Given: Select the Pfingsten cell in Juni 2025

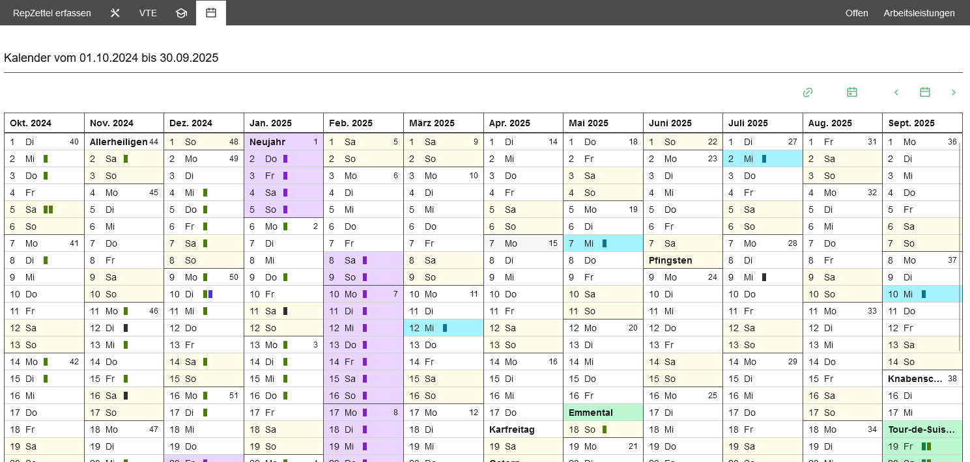Looking at the screenshot, I should [x=683, y=260].
